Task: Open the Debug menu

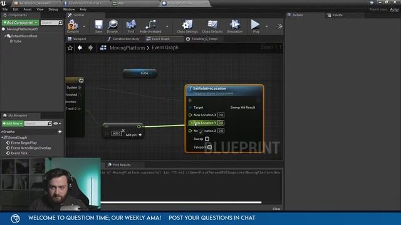Action: (x=53, y=9)
